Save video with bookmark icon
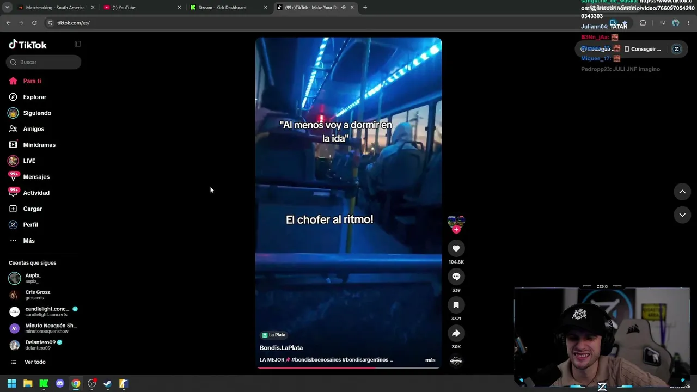Screen dimensions: 697x392 coord(456,305)
